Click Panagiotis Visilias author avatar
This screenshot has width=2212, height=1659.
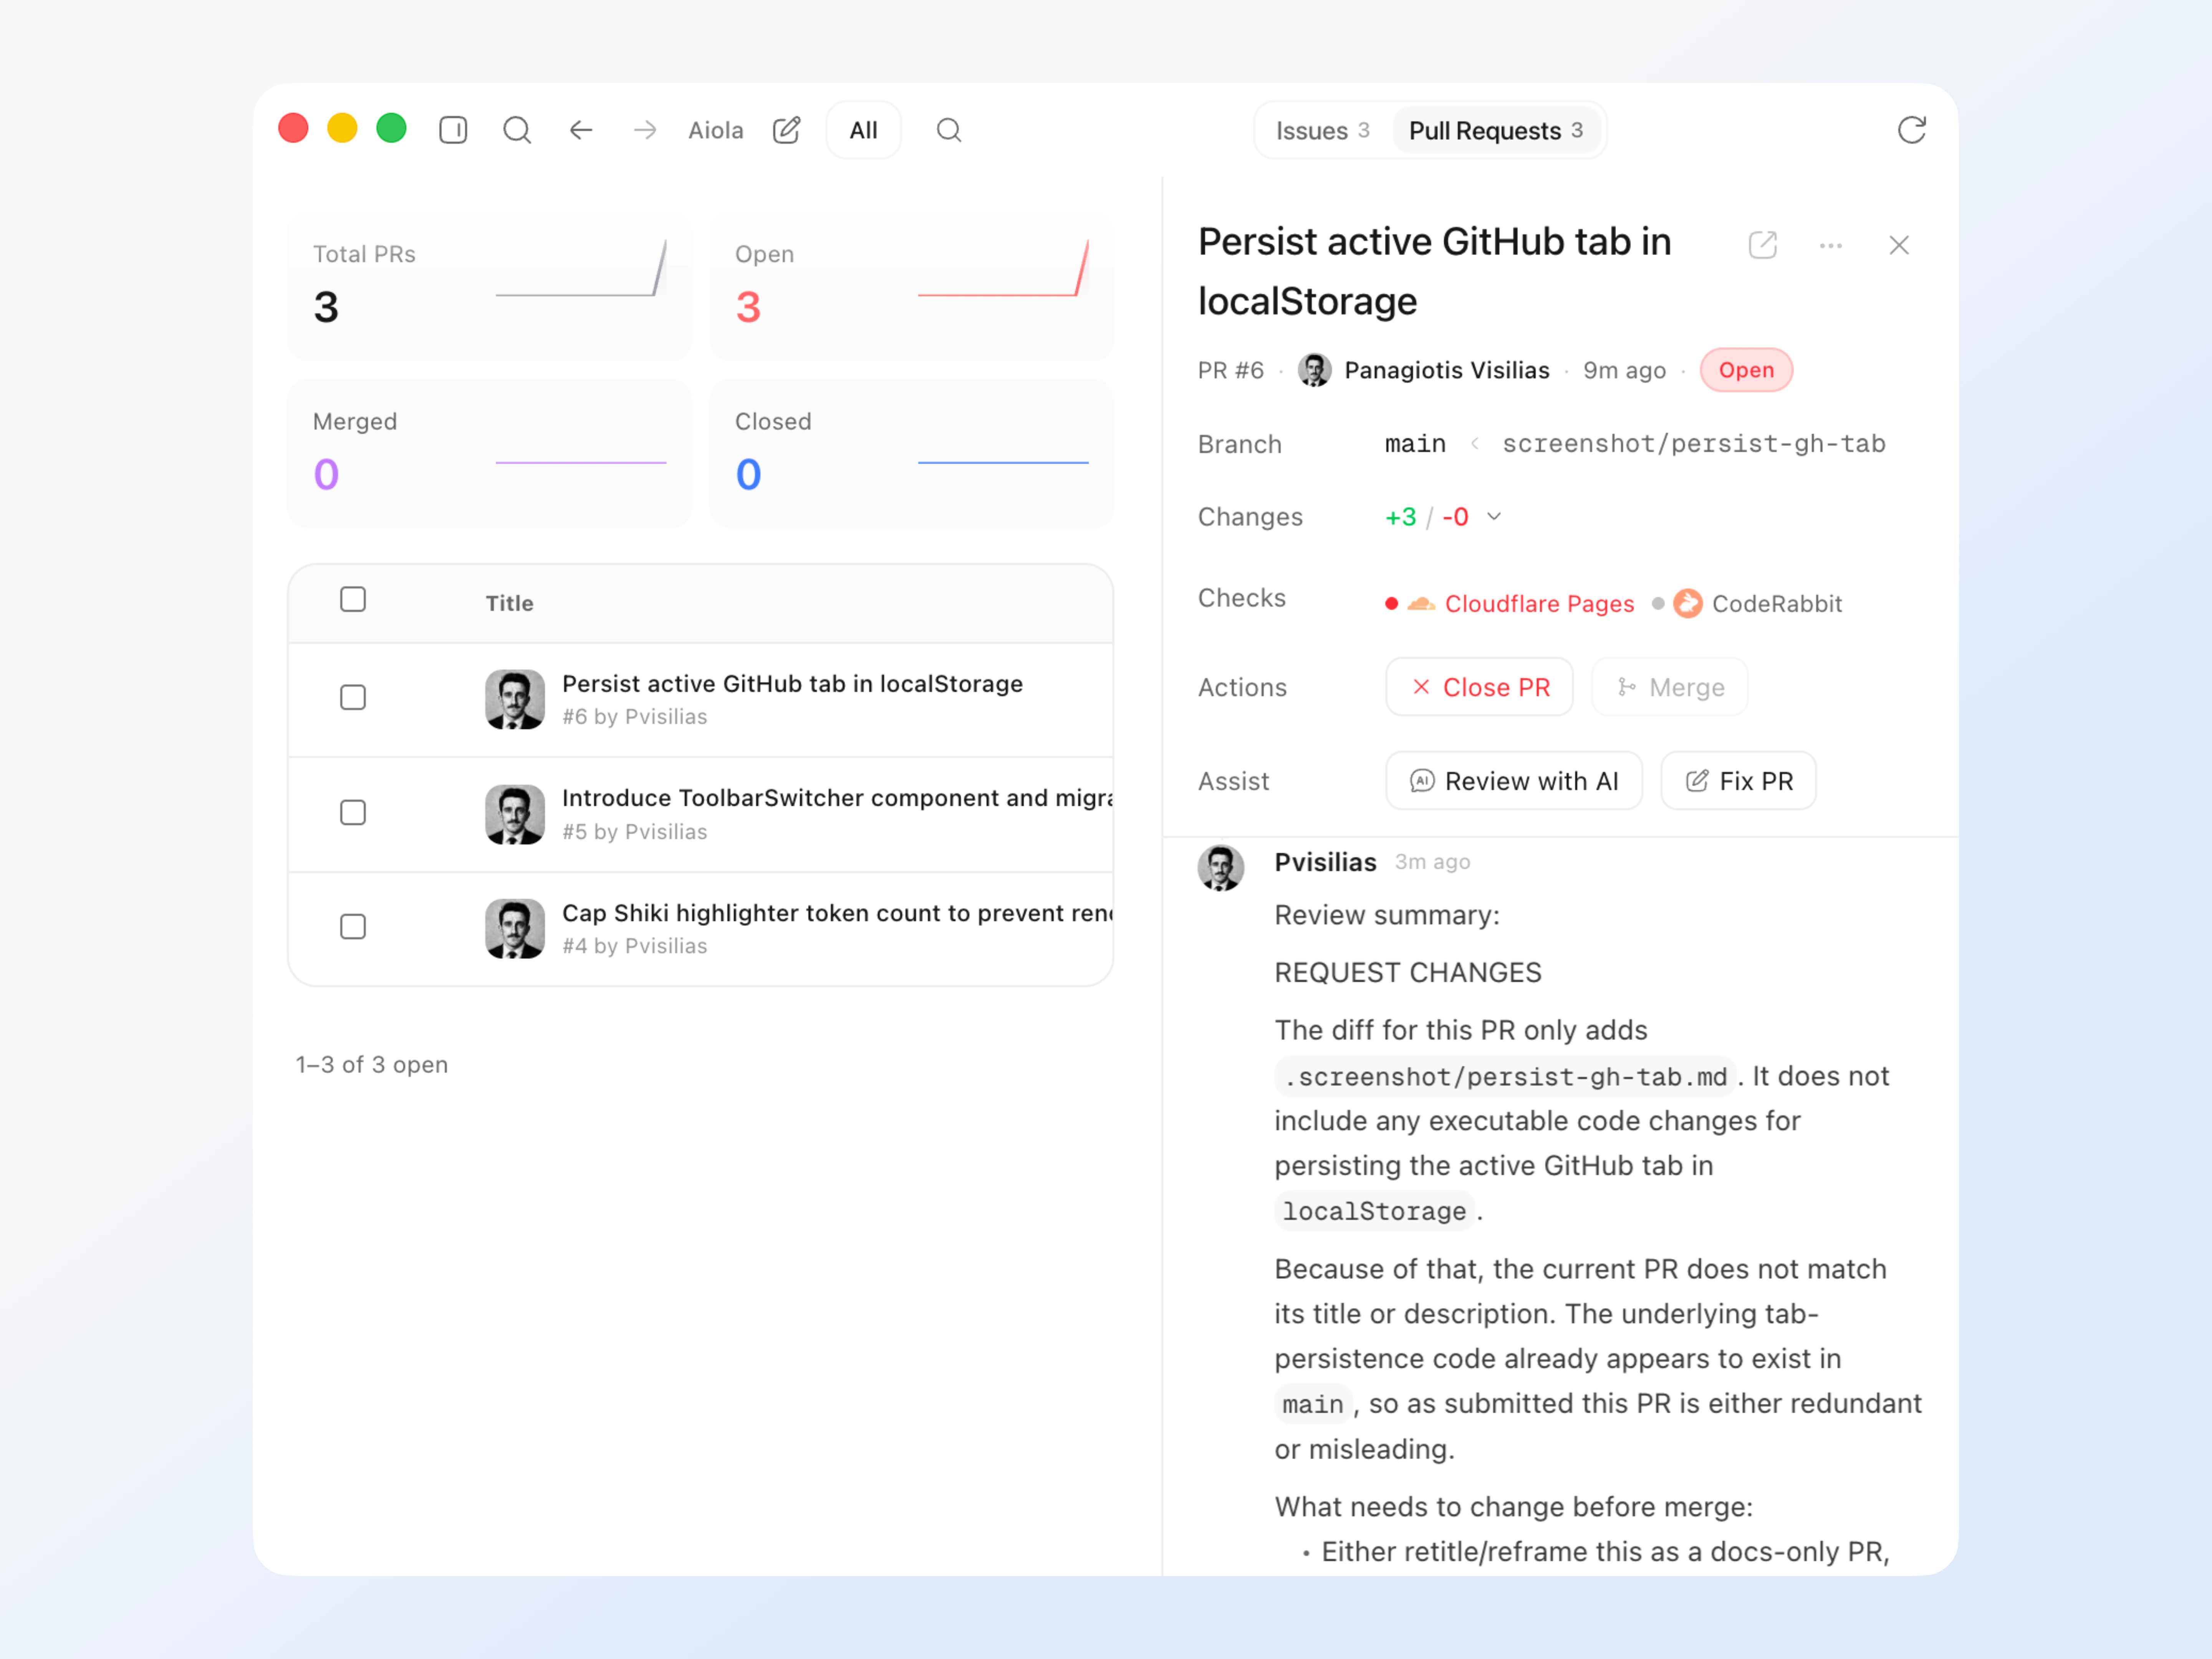coord(1314,370)
